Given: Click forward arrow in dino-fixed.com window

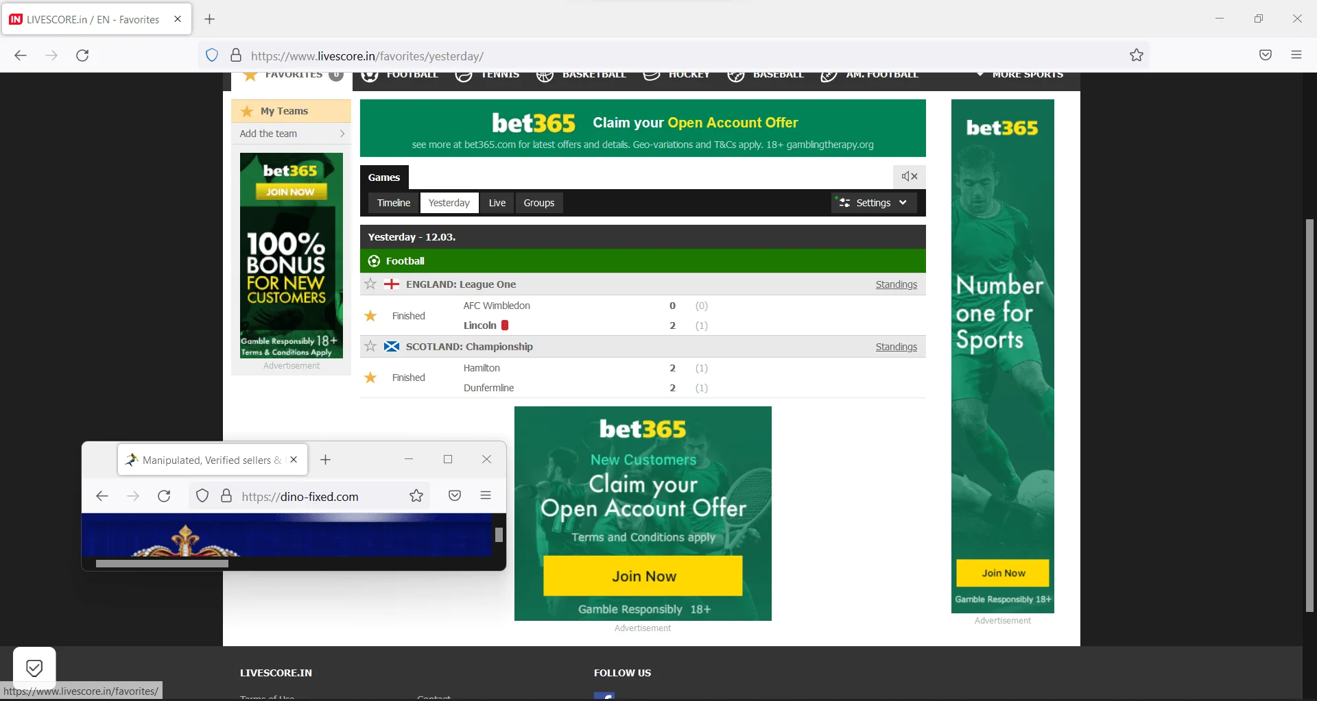Looking at the screenshot, I should (133, 496).
